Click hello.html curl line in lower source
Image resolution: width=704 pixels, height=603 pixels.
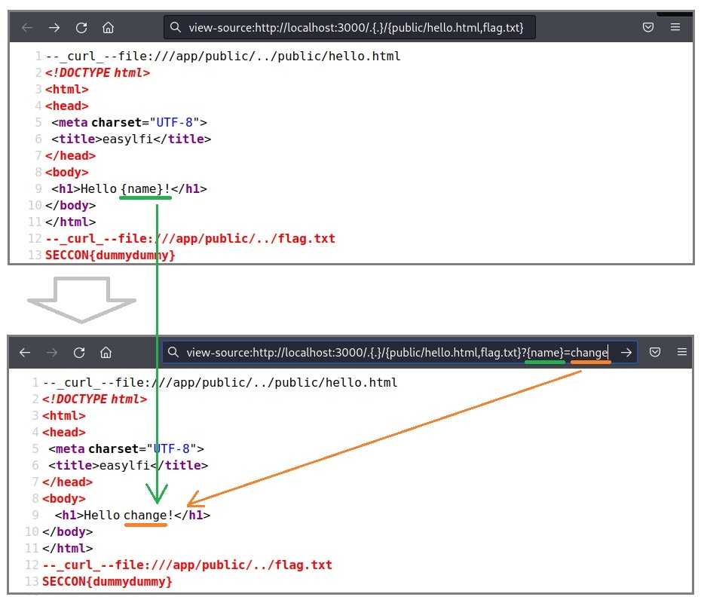(x=220, y=383)
